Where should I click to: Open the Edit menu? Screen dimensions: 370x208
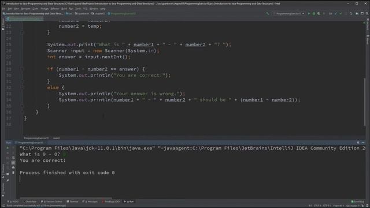pyautogui.click(x=10, y=9)
